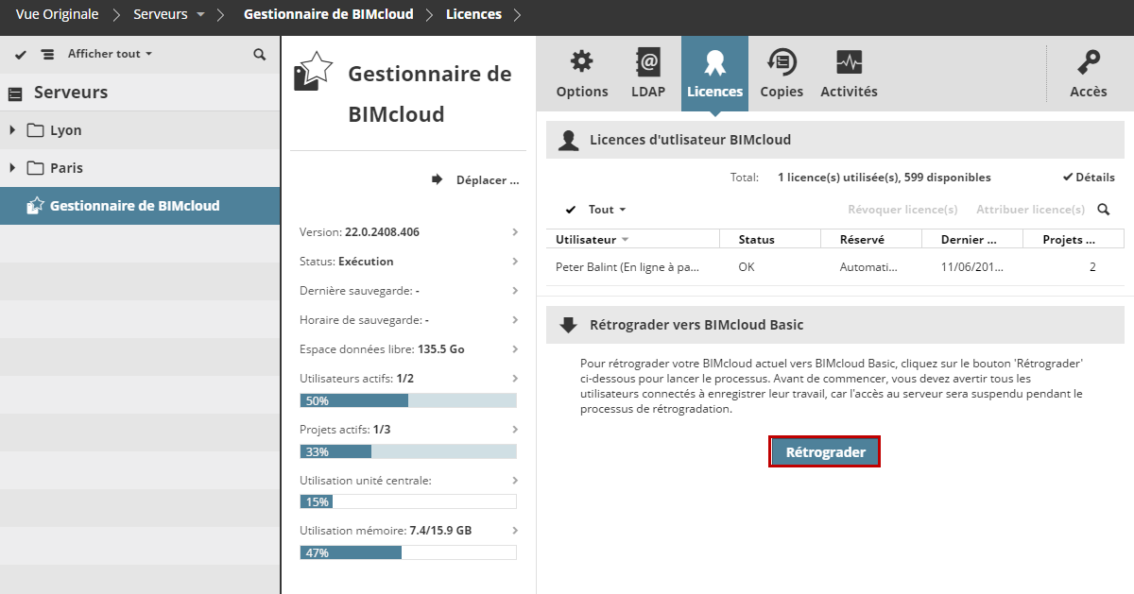The width and height of the screenshot is (1134, 594).
Task: Expand the Espace données libre row chevron
Action: click(x=515, y=348)
